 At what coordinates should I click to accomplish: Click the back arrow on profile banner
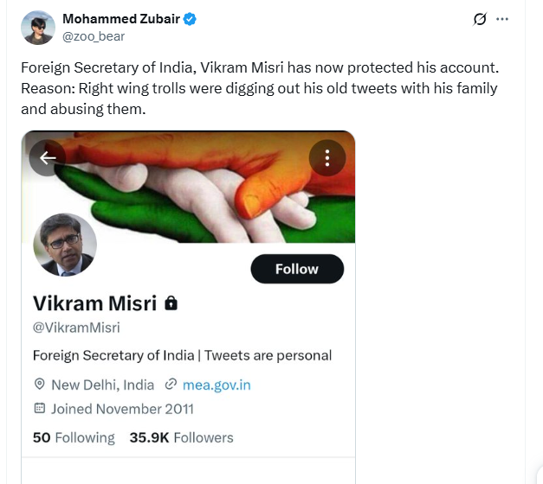(x=48, y=158)
